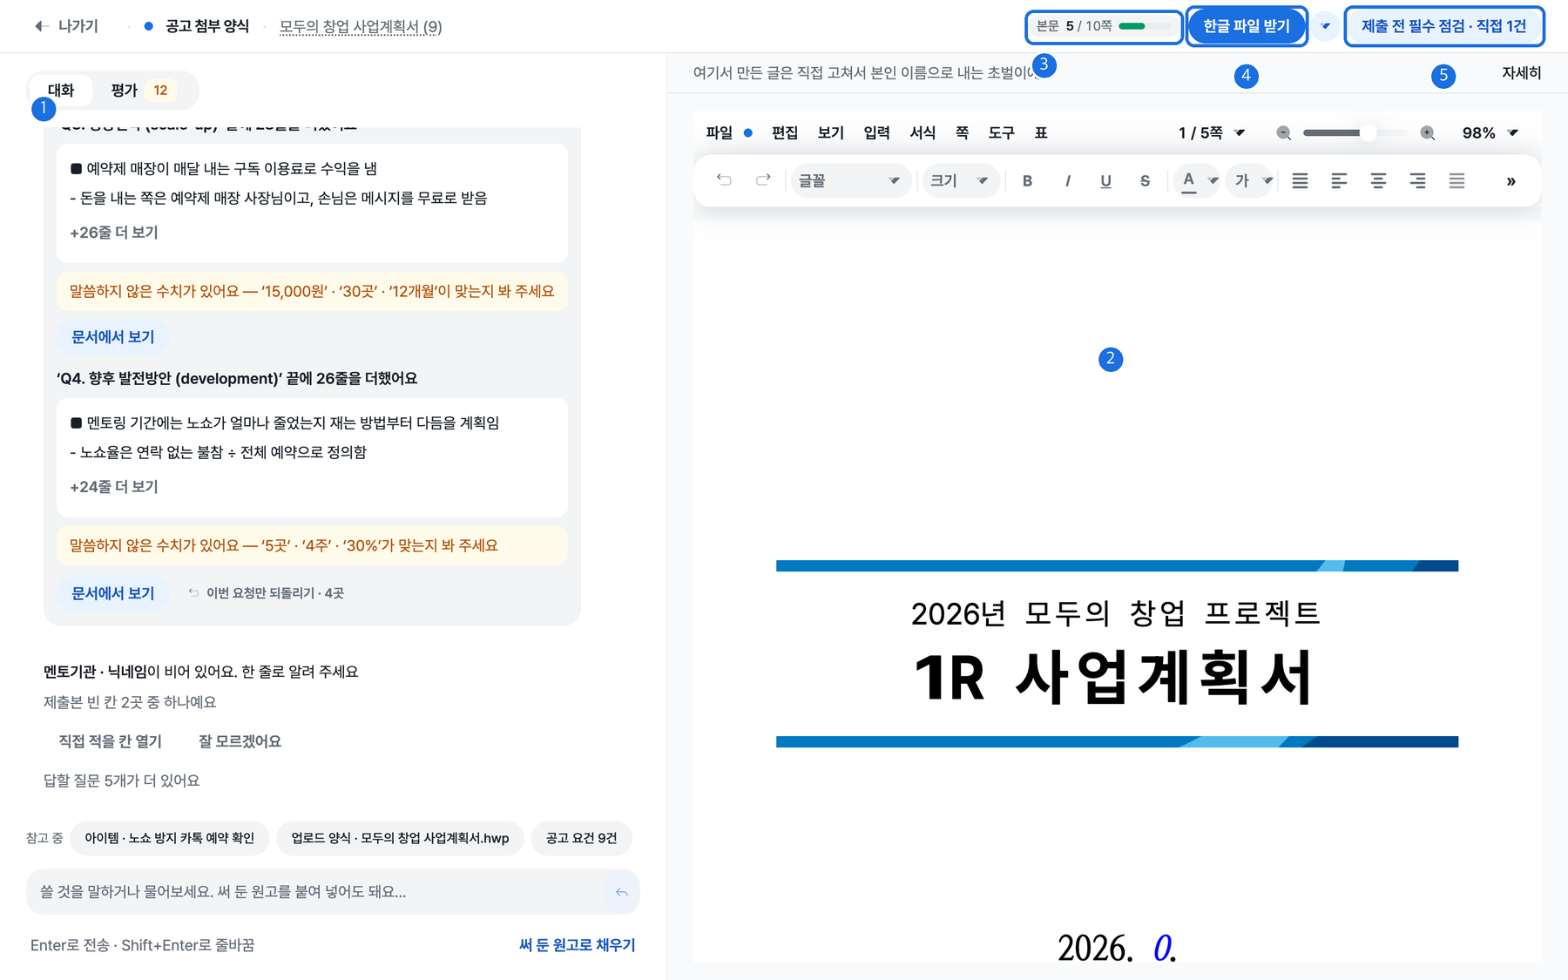Open the 크기 font size dropdown
This screenshot has height=980, width=1568.
(x=960, y=181)
